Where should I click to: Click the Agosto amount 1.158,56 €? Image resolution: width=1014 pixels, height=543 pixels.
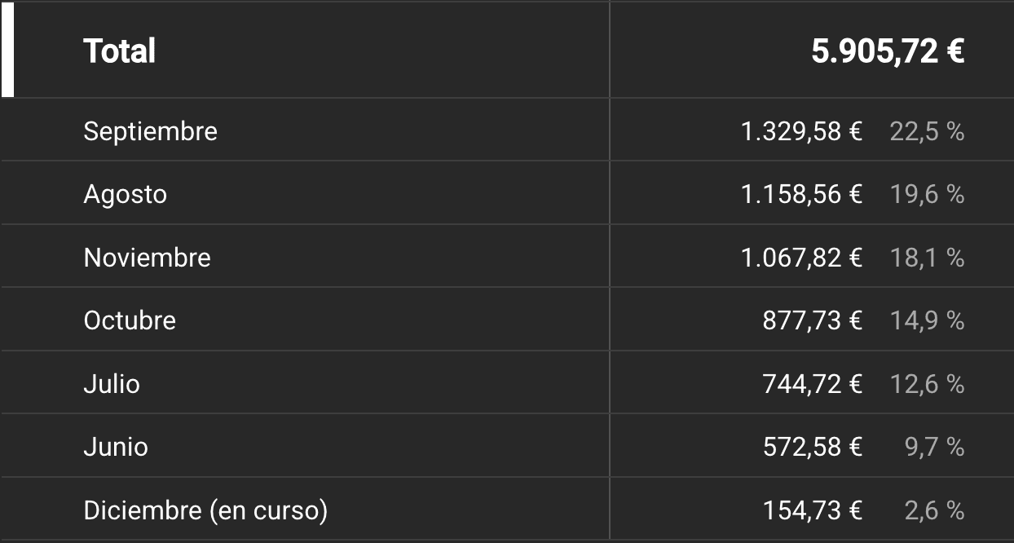(801, 194)
